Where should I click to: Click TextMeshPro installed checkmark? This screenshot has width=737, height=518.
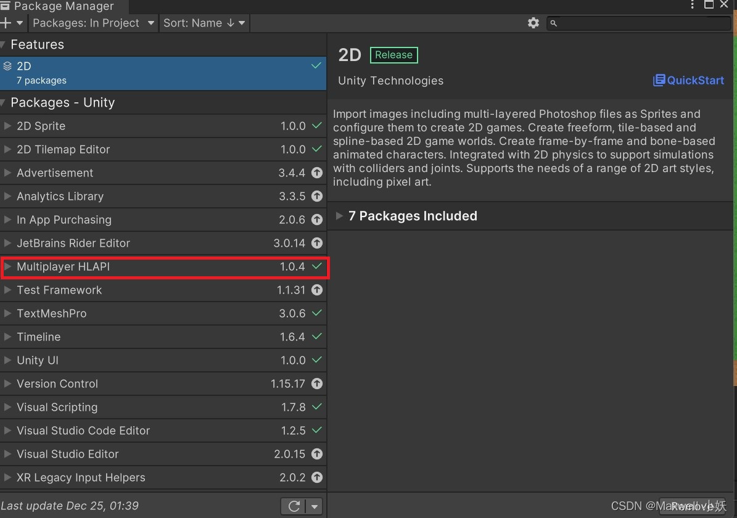(317, 313)
